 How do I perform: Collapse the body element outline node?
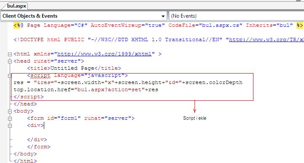(10, 112)
